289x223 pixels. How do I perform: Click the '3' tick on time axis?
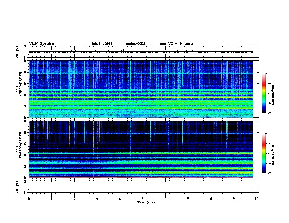pyautogui.click(x=97, y=199)
